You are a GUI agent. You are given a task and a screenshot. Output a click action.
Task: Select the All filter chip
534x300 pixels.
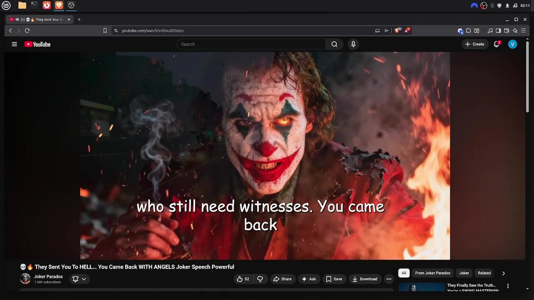[x=404, y=273]
